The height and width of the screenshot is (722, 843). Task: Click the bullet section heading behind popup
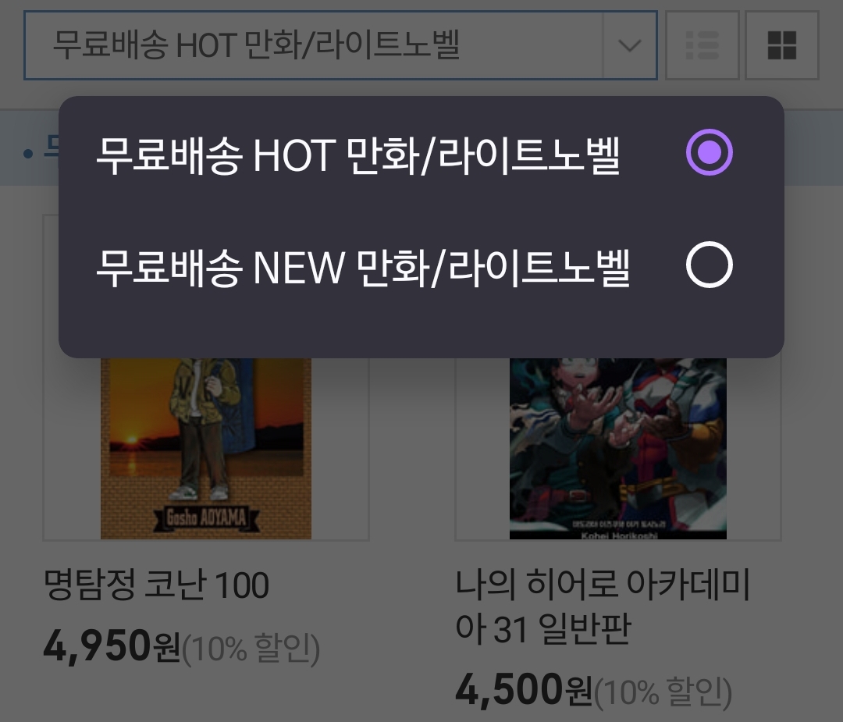pyautogui.click(x=41, y=151)
